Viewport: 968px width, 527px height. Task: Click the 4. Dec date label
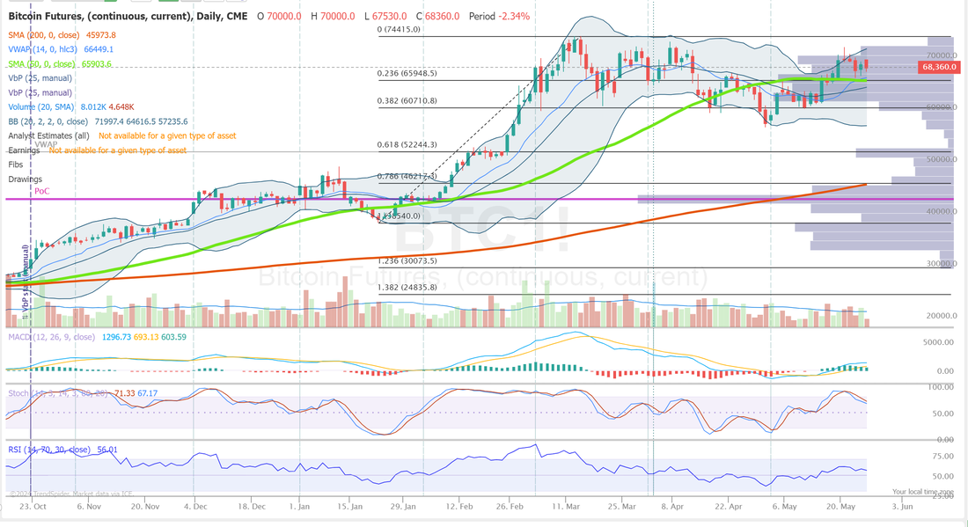coord(195,507)
